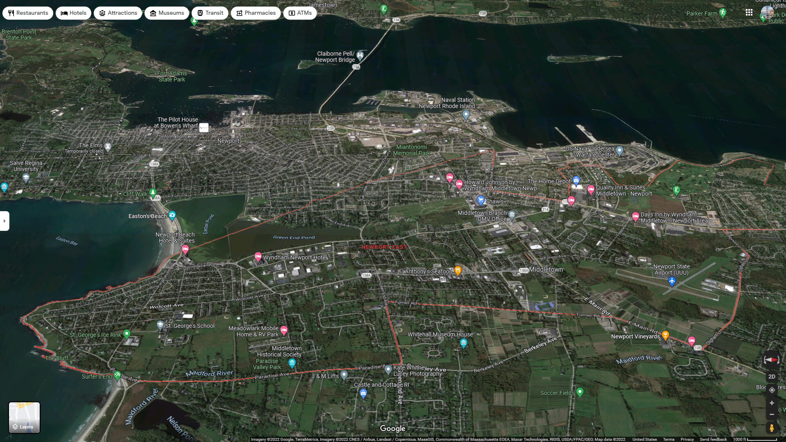Zoom in with the plus button
The image size is (786, 442).
pos(772,403)
